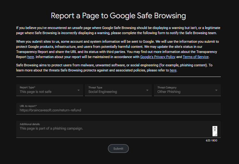The width and height of the screenshot is (239, 164).
Task: Click the URL to report field
Action: [119, 108]
